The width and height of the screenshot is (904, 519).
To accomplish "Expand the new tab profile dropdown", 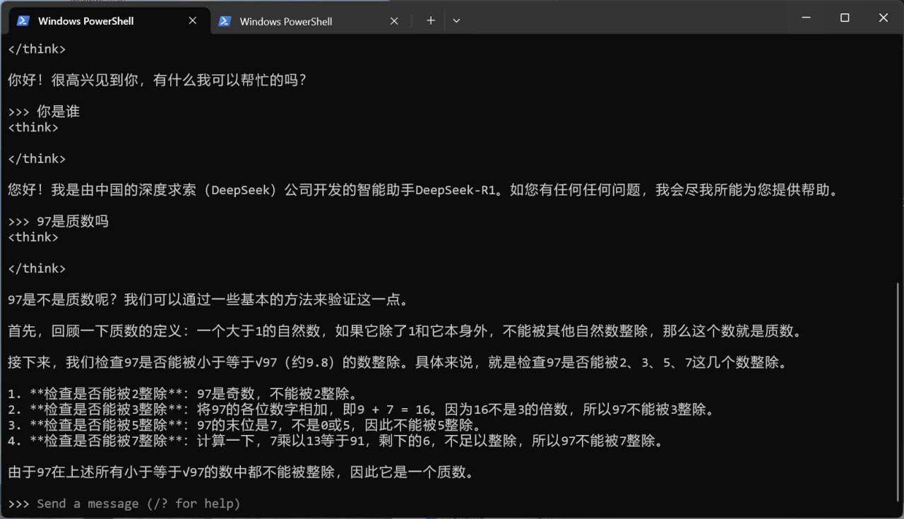I will click(456, 20).
